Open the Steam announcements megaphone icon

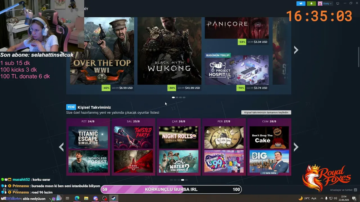(x=301, y=4)
